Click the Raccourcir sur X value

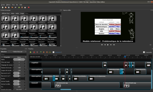[x=19, y=73]
